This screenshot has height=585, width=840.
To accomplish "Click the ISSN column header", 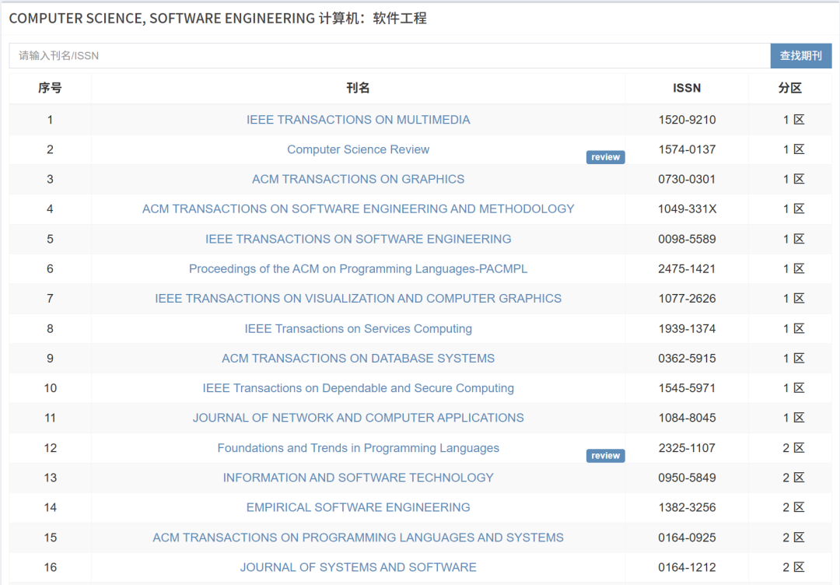I will tap(687, 88).
